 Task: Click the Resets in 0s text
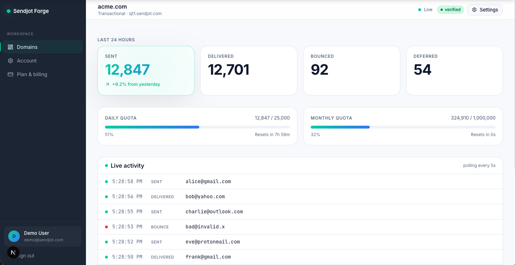[483, 135]
